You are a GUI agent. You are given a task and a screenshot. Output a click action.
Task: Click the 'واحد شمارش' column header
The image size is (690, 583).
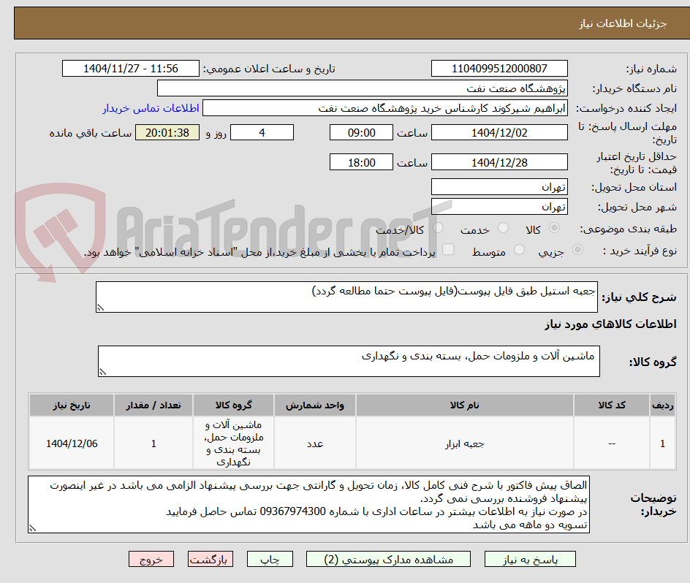(x=315, y=405)
